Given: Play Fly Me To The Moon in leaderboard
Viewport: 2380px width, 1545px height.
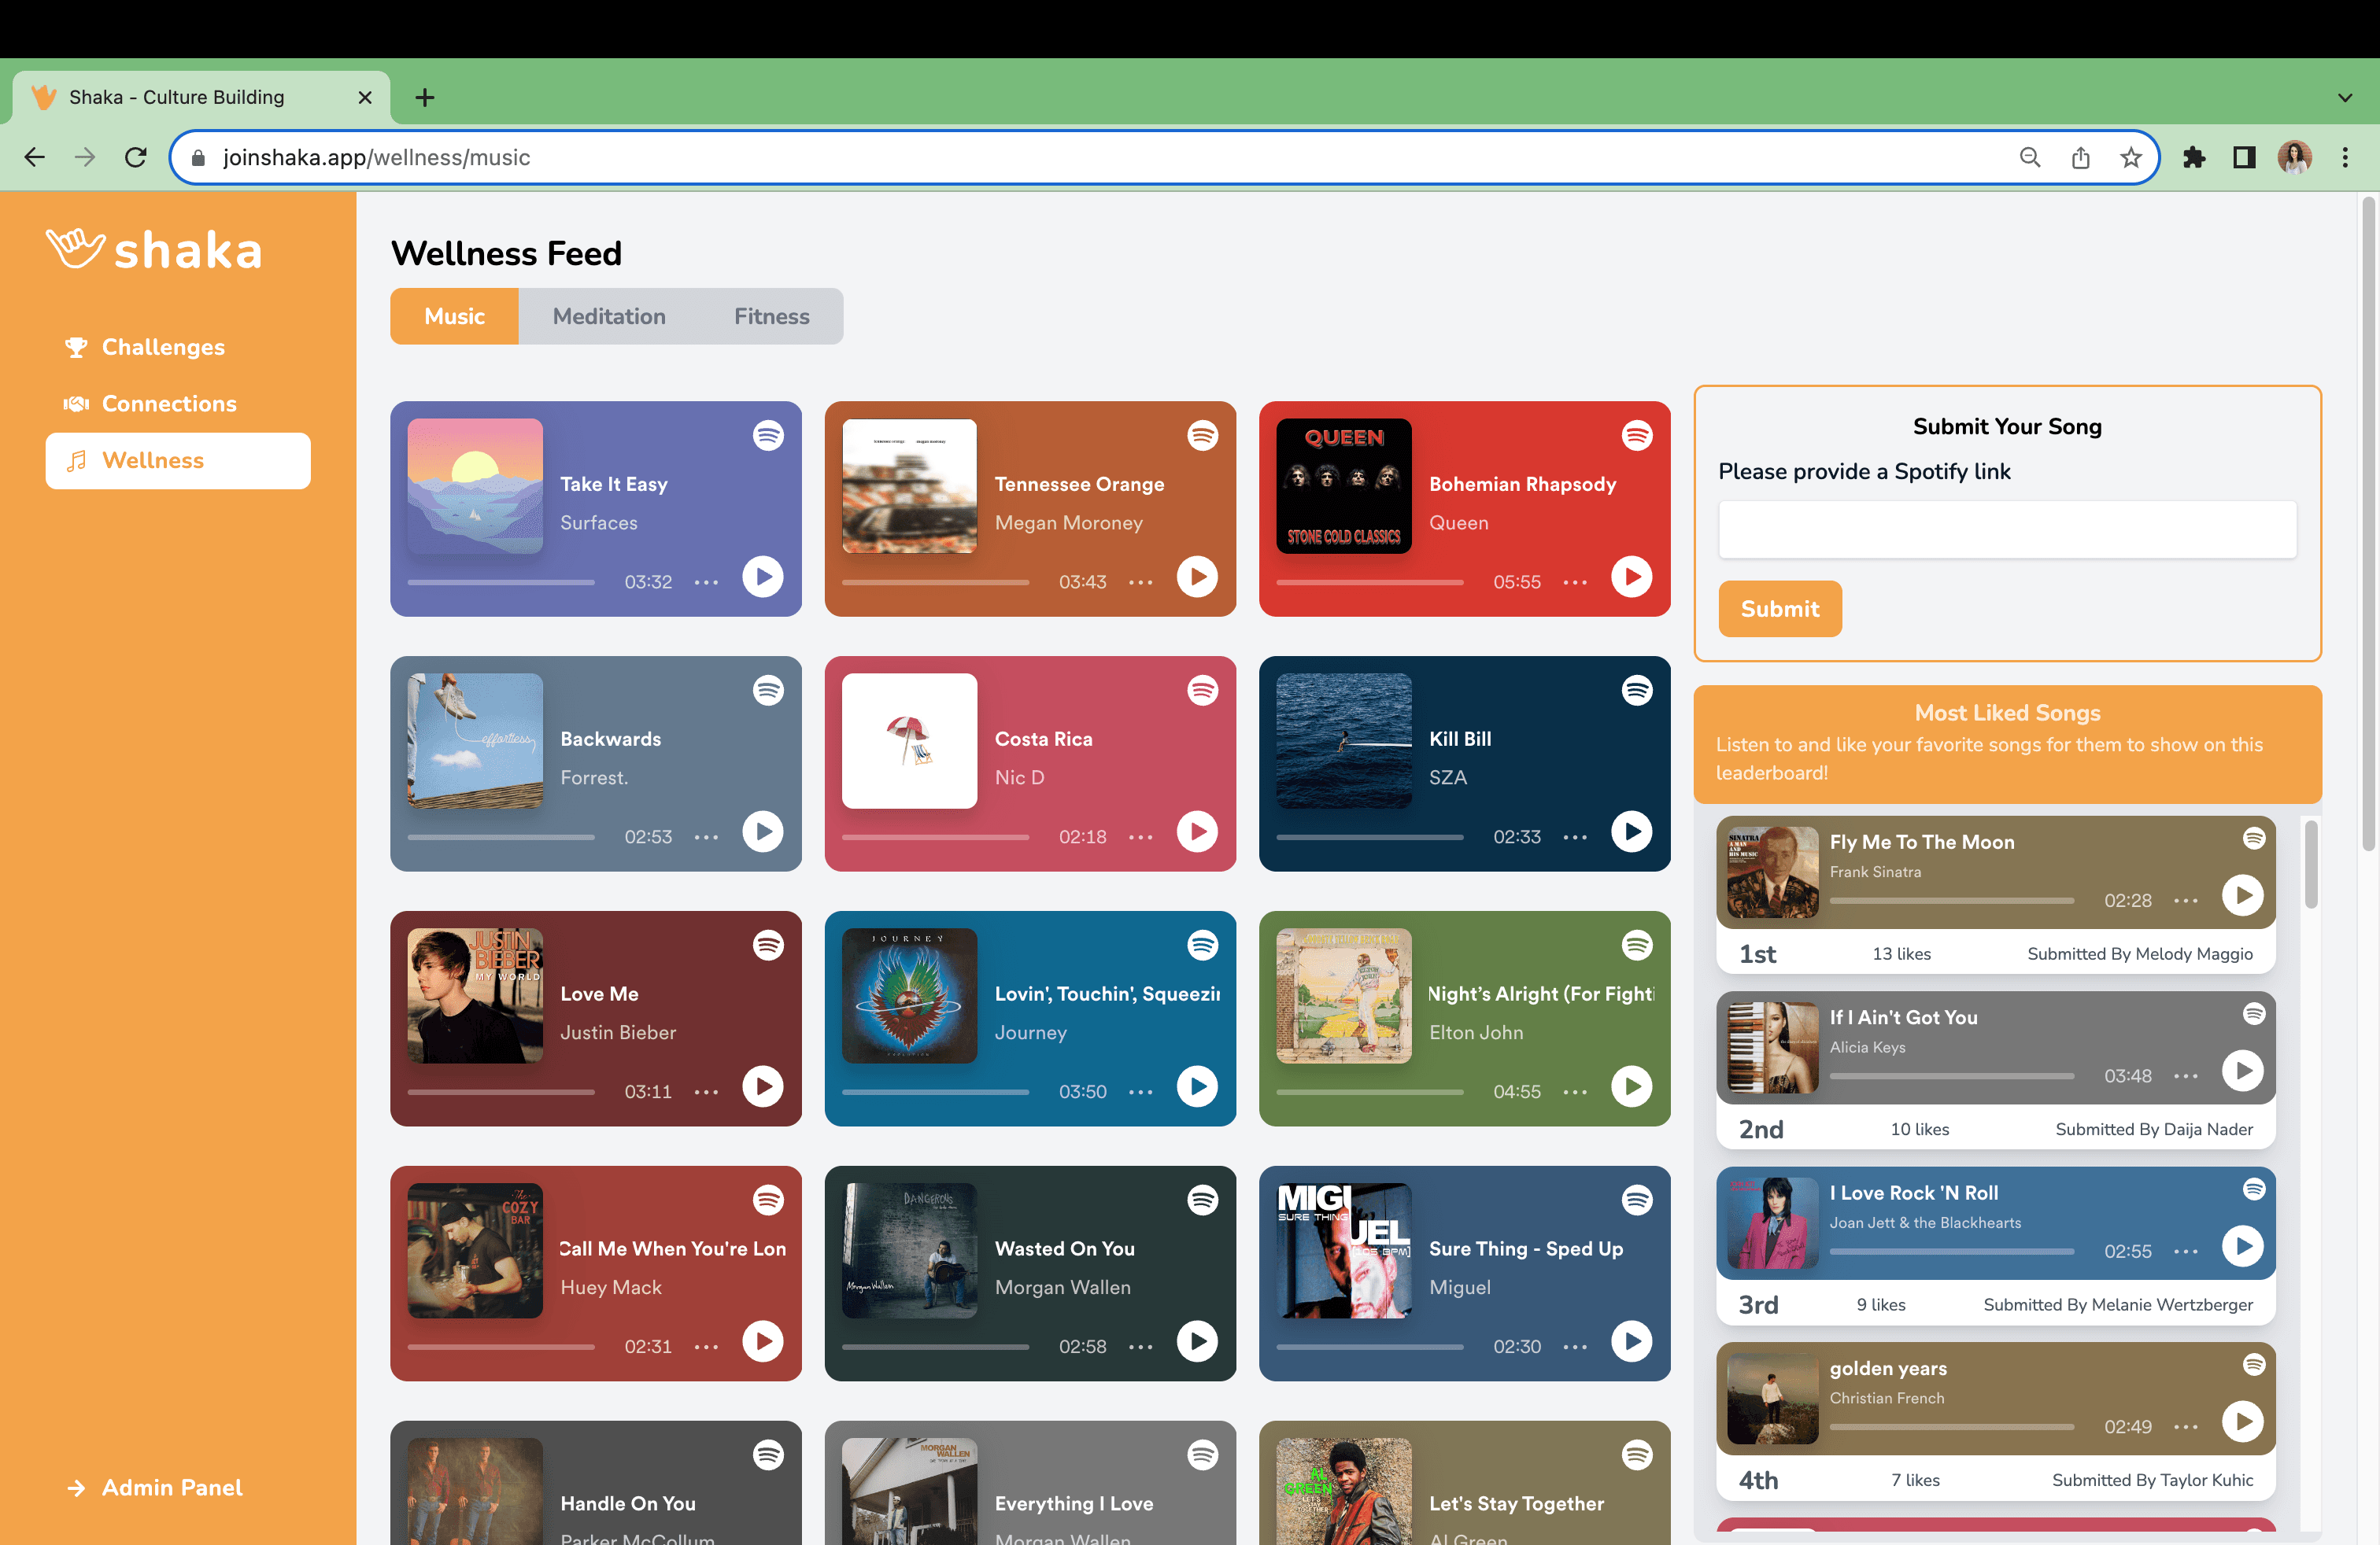Looking at the screenshot, I should 2242,895.
